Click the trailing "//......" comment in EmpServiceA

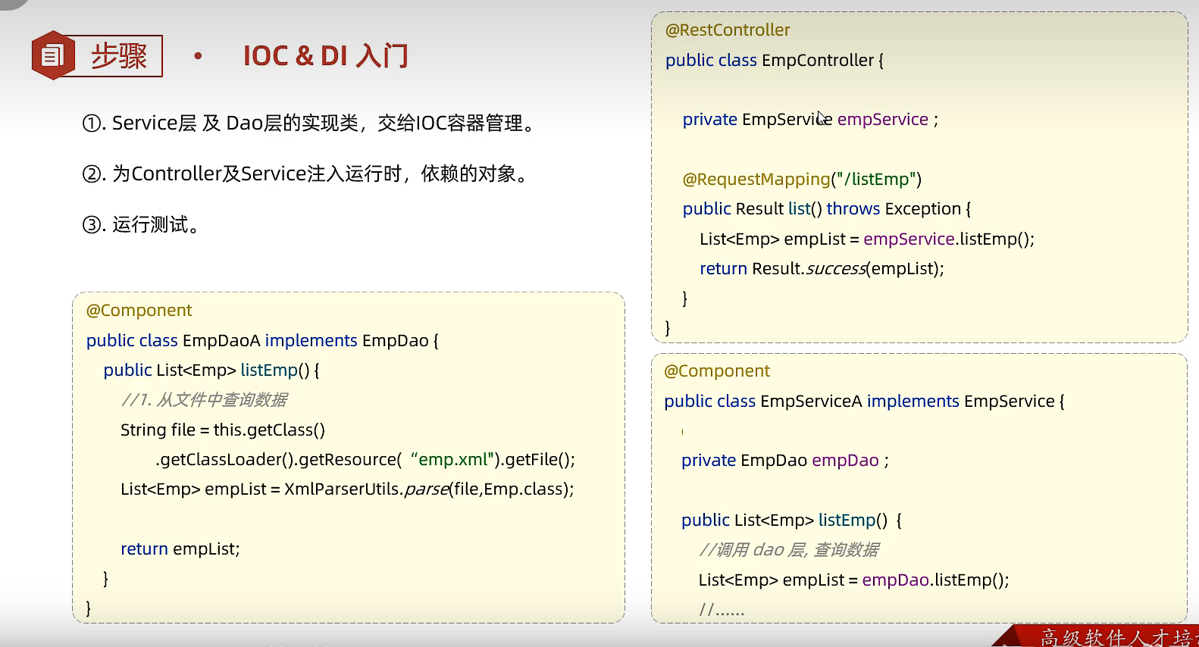pos(722,610)
